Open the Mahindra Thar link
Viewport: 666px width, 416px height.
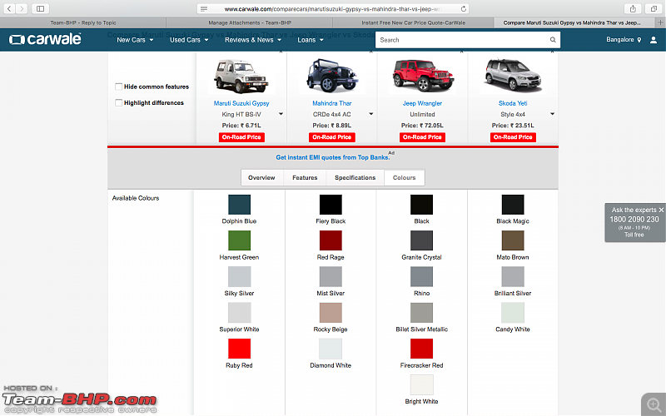[x=331, y=103]
